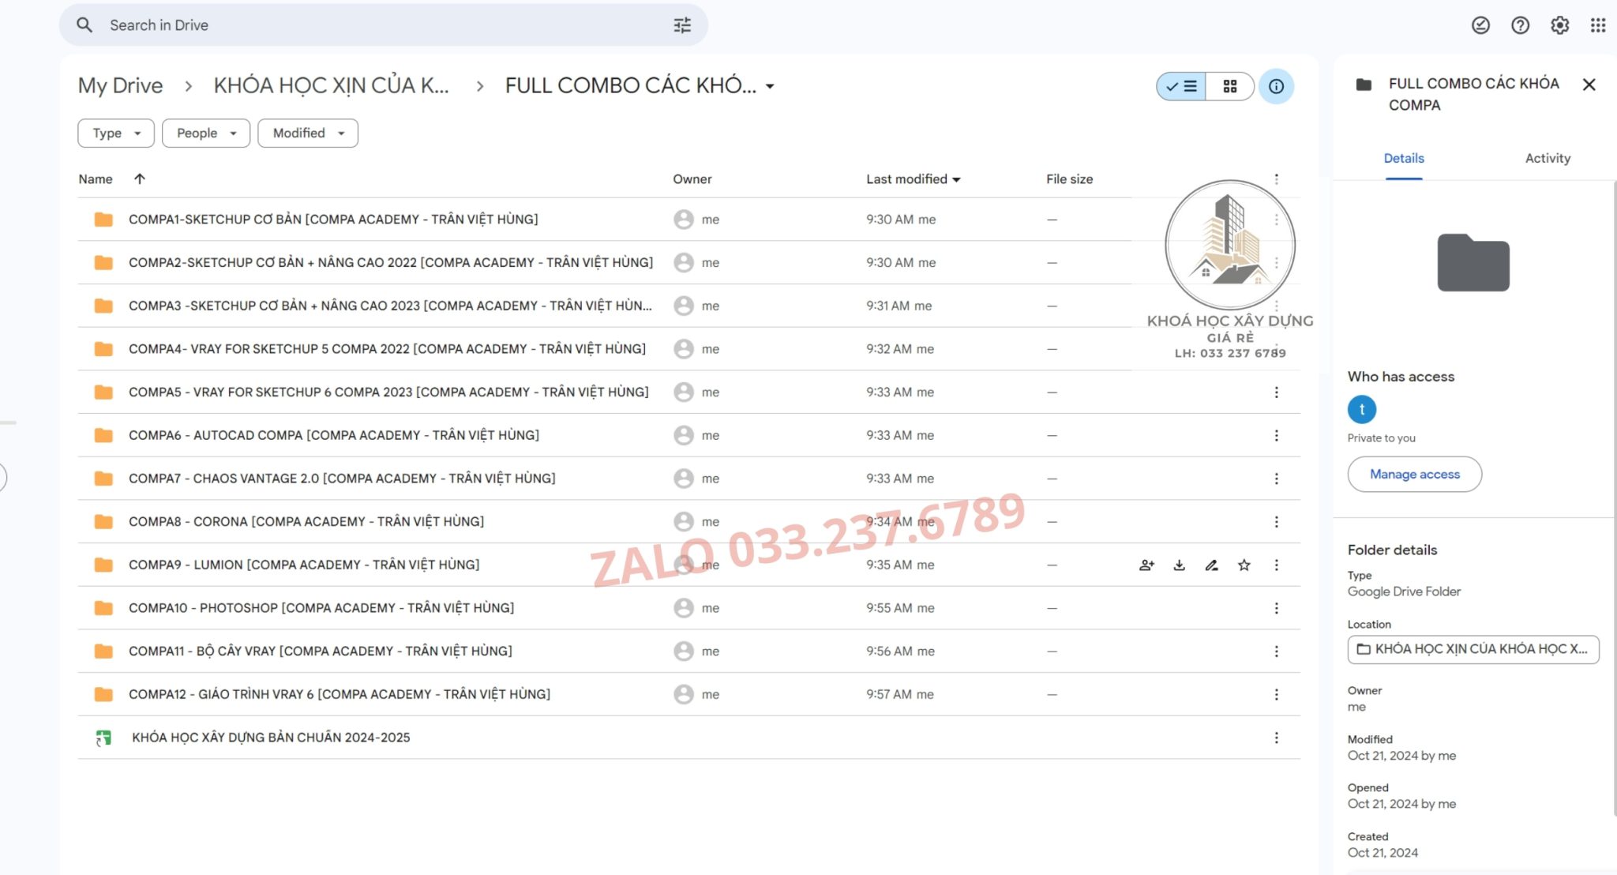Navigate to My Drive via breadcrumb

click(119, 85)
